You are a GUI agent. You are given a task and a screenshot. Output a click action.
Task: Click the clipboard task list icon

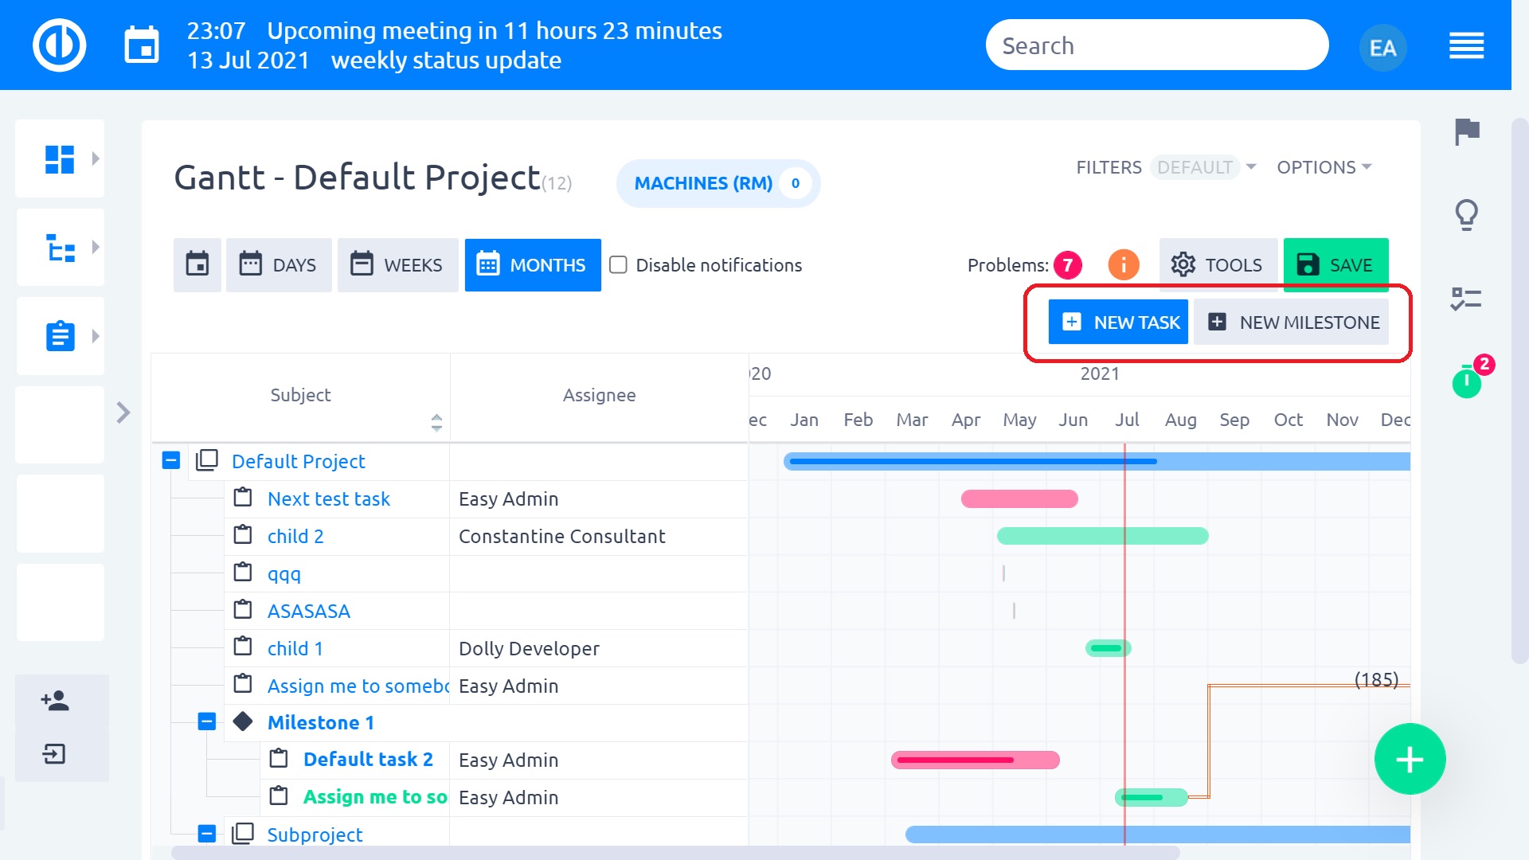coord(59,335)
